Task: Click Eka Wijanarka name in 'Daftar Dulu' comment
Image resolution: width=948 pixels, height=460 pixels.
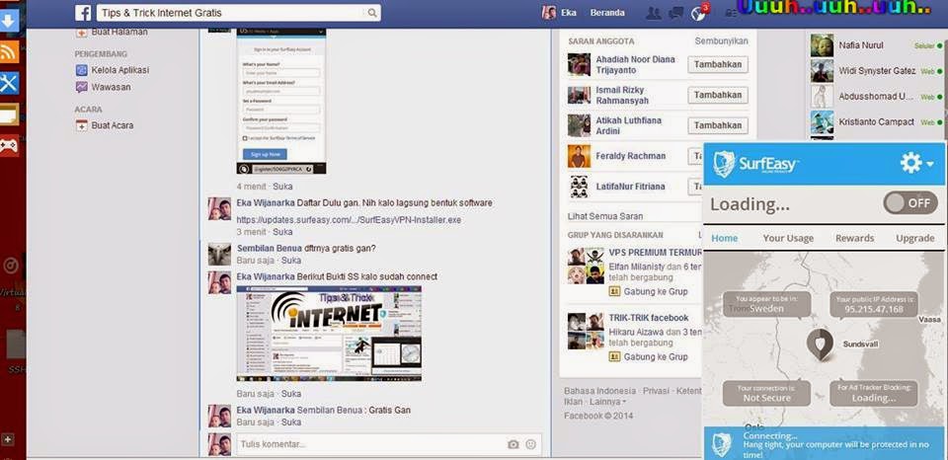Action: [x=266, y=203]
